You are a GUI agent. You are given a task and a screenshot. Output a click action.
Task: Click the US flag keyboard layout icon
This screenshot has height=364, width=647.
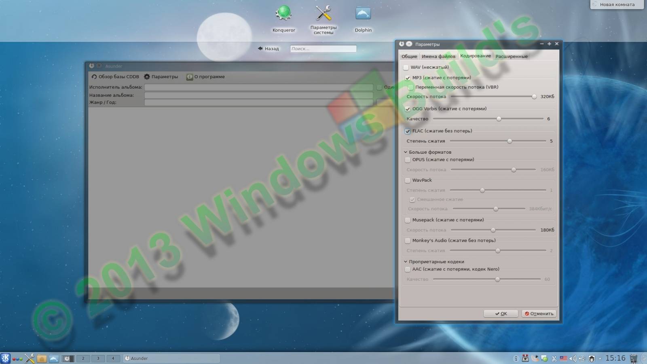(563, 358)
